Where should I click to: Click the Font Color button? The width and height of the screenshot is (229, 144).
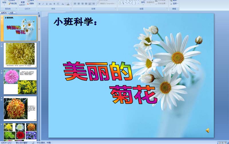(68, 4)
